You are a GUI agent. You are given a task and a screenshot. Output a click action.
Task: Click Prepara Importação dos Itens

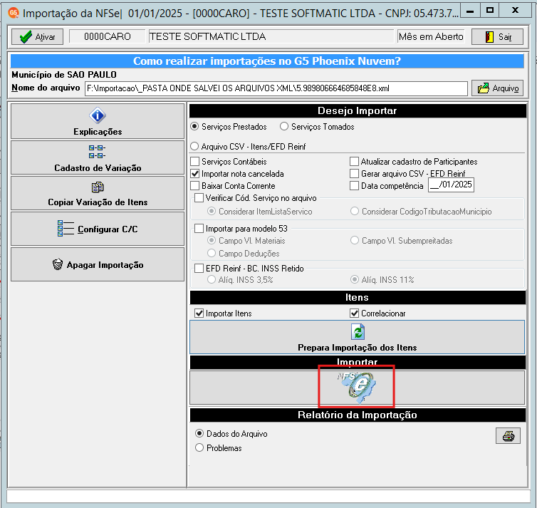pos(358,337)
